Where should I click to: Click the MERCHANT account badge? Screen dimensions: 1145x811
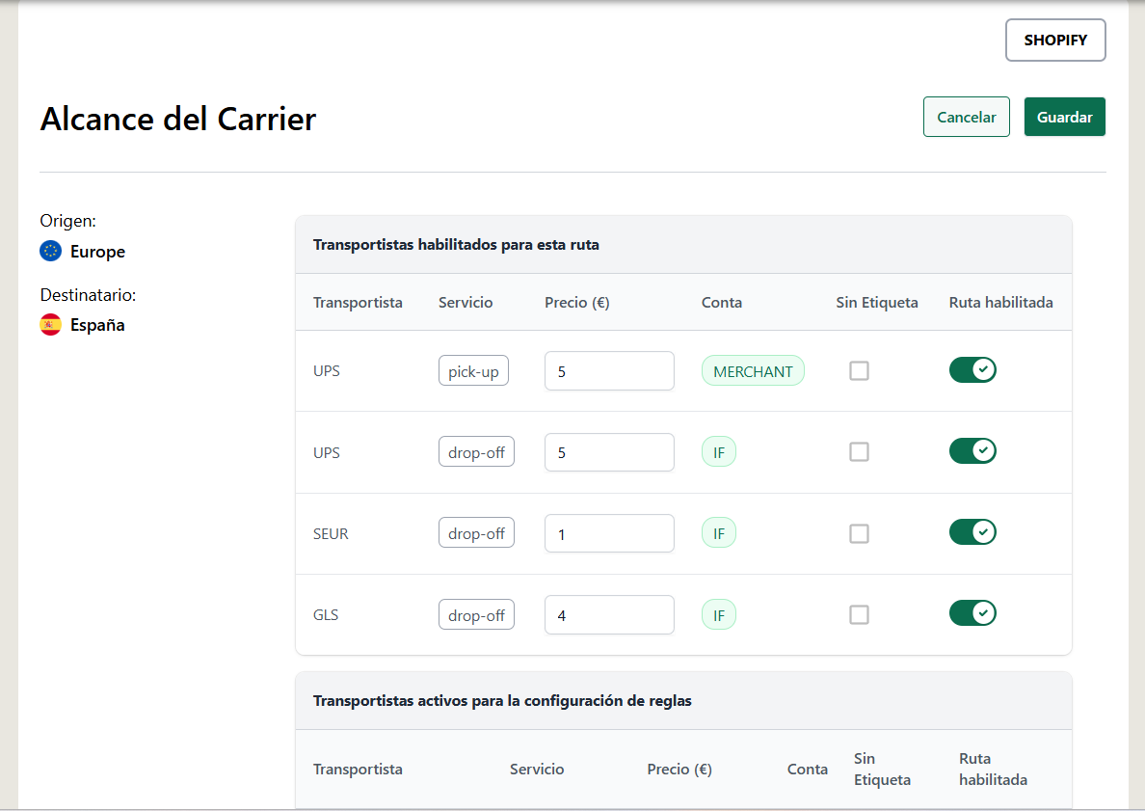[x=753, y=371]
